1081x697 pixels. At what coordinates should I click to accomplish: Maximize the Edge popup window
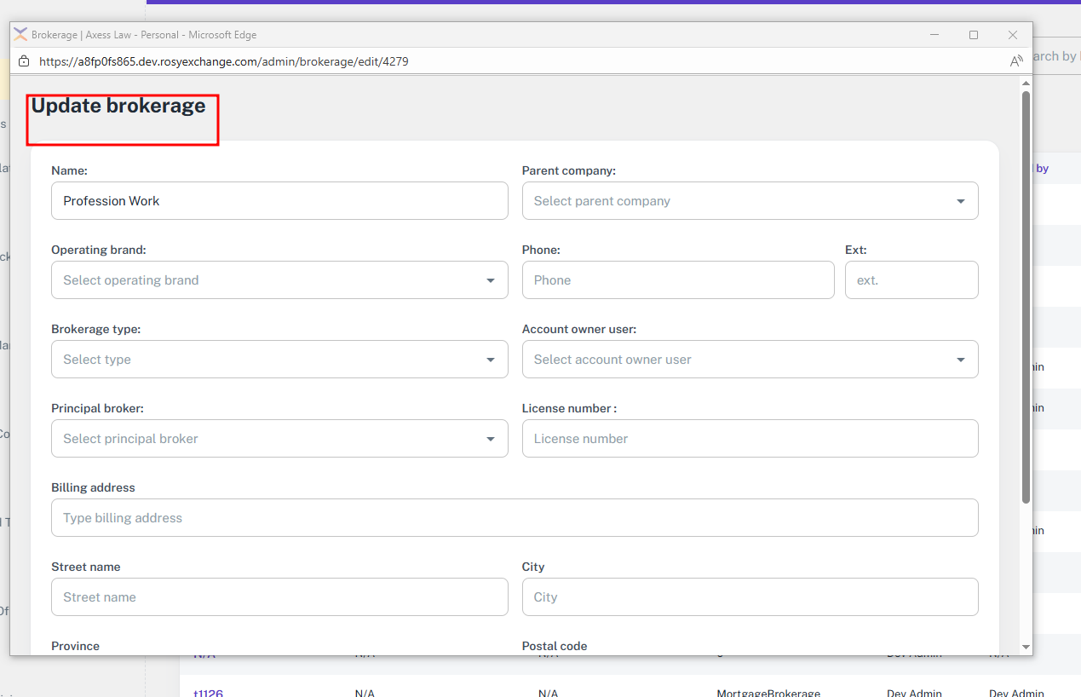tap(973, 35)
